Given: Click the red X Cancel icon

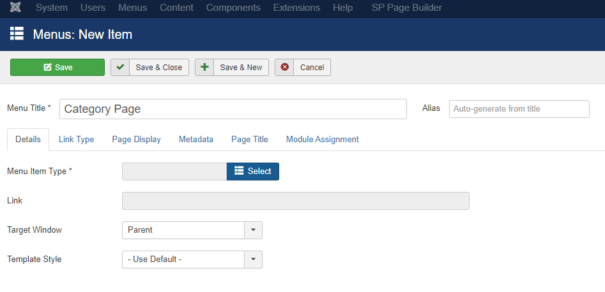Looking at the screenshot, I should (x=284, y=67).
